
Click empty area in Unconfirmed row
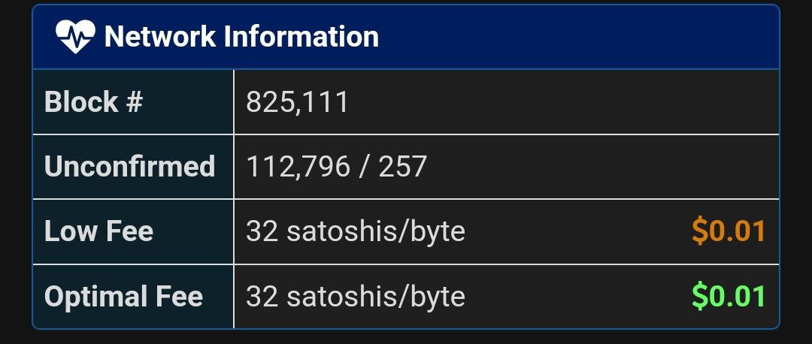(603, 167)
